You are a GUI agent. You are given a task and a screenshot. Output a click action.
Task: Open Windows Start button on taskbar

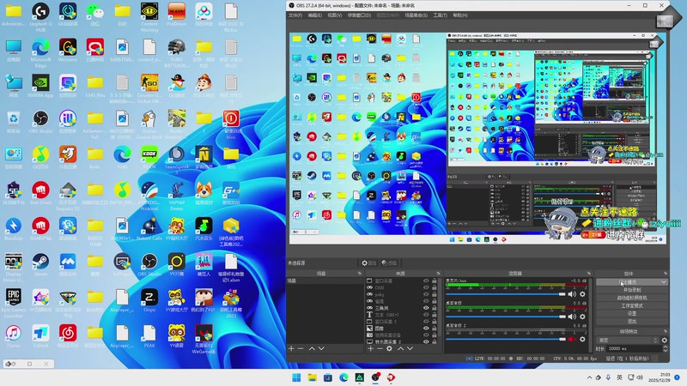click(x=296, y=377)
